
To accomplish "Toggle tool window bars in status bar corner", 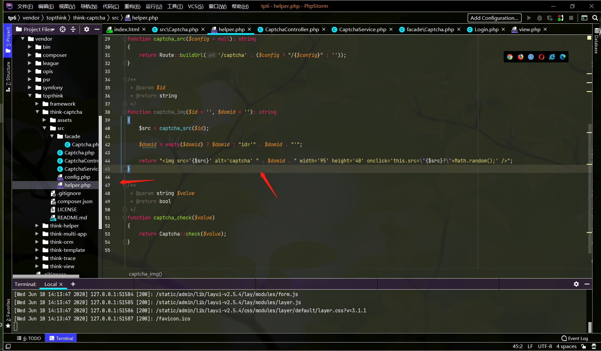I will click(8, 346).
